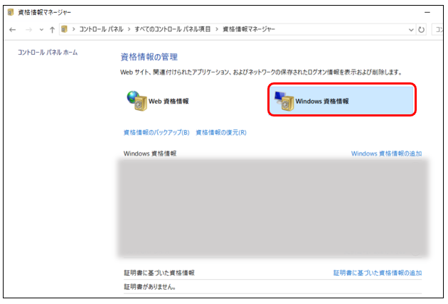Select 資格情報マネージャー breadcrumb segment

coord(249,29)
